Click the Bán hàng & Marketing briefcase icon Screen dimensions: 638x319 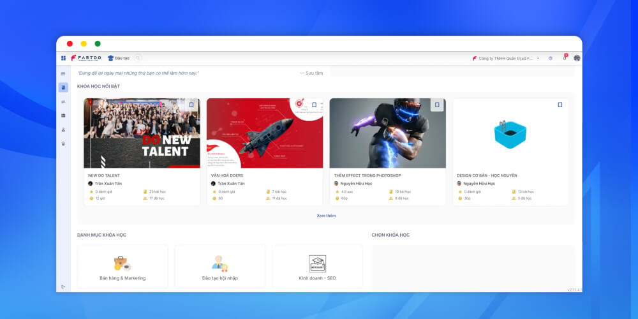click(122, 263)
